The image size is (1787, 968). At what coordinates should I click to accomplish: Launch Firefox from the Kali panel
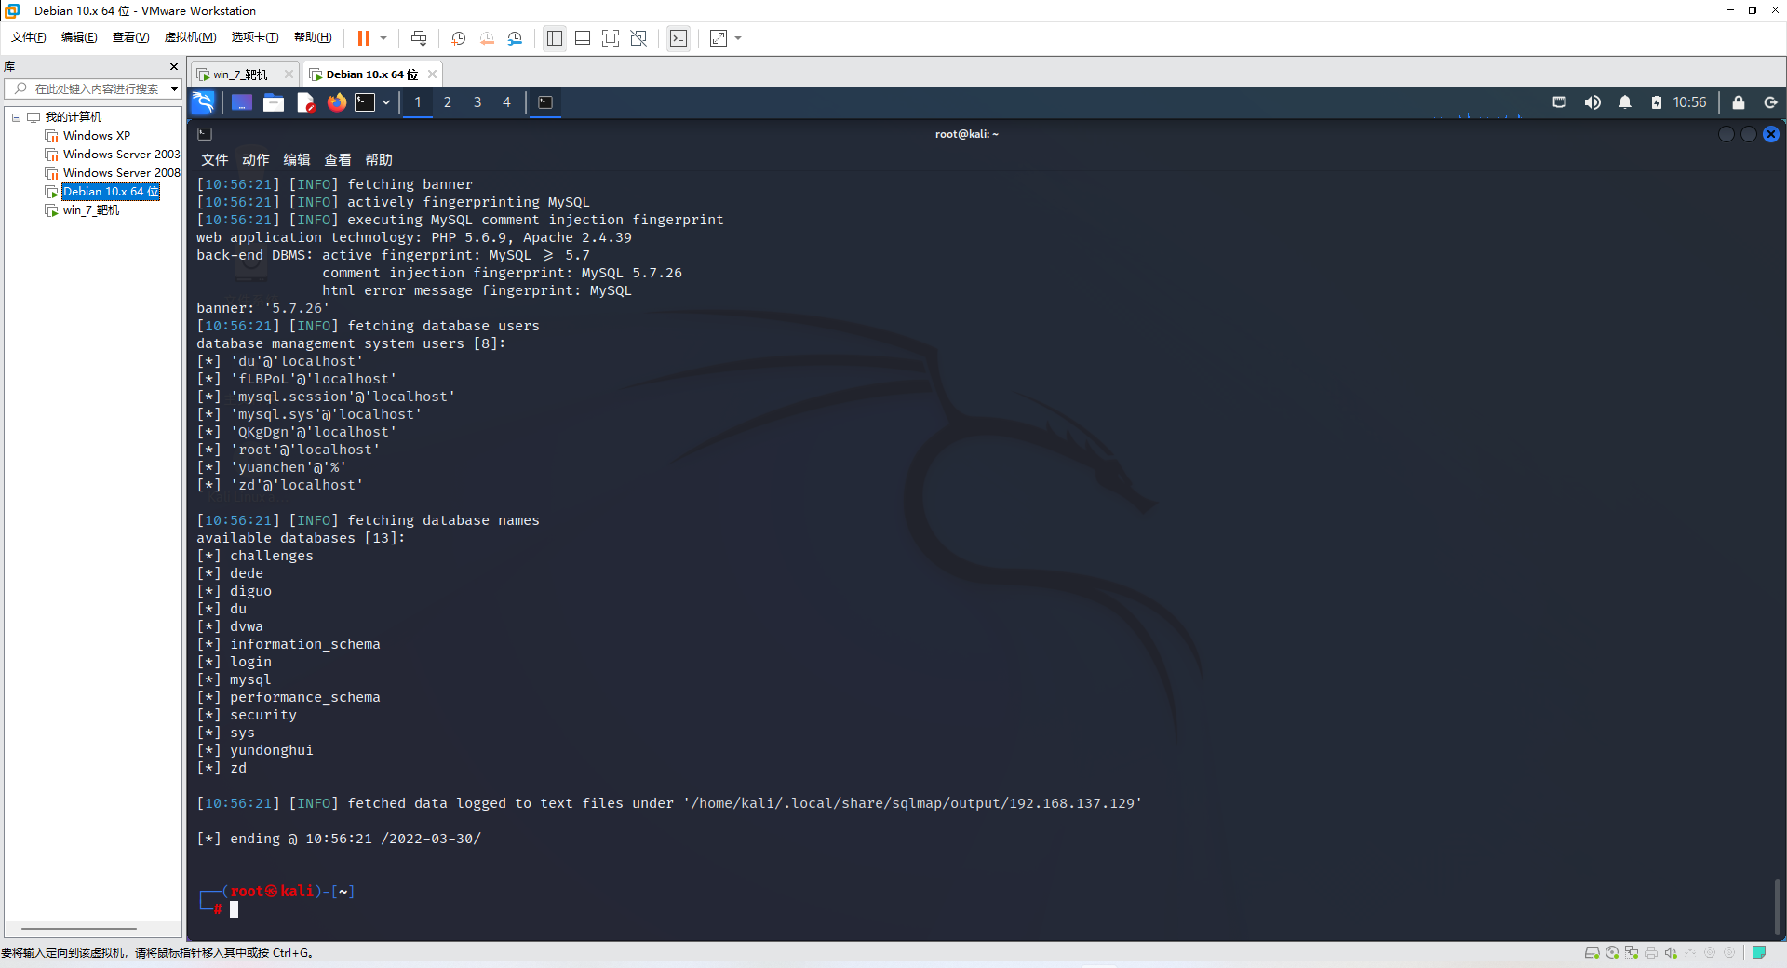pyautogui.click(x=336, y=102)
